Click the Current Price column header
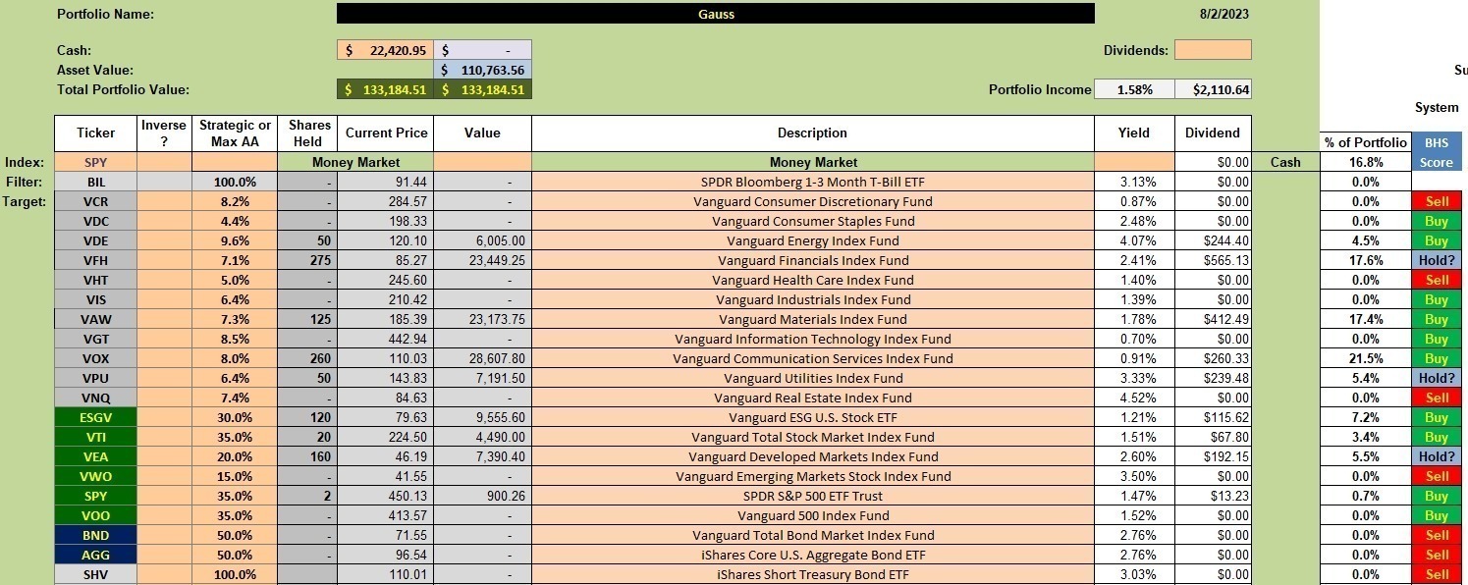 click(x=385, y=133)
